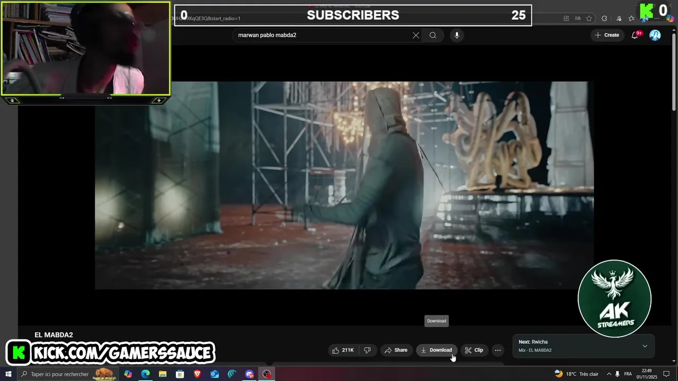Open browser extensions puzzle icon

pyautogui.click(x=604, y=19)
